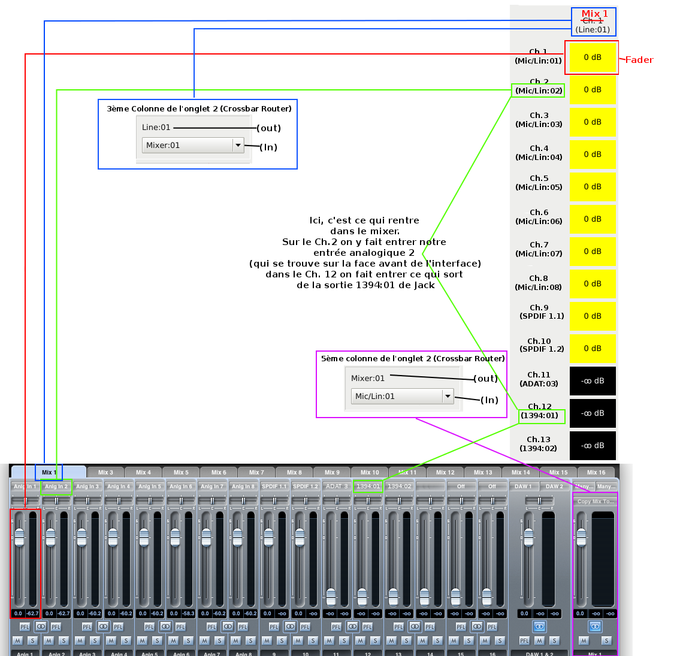This screenshot has width=689, height=656.
Task: Mute channel 12
Action: point(361,640)
